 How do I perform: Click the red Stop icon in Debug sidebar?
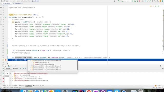pyautogui.click(x=3, y=78)
